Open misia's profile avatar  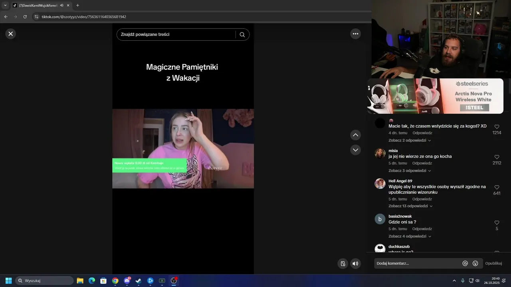pyautogui.click(x=380, y=153)
